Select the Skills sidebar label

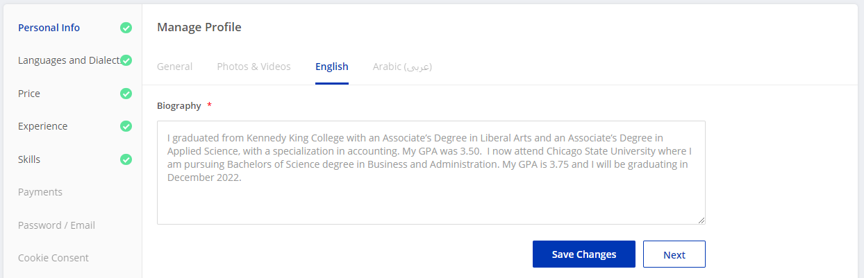tap(29, 159)
